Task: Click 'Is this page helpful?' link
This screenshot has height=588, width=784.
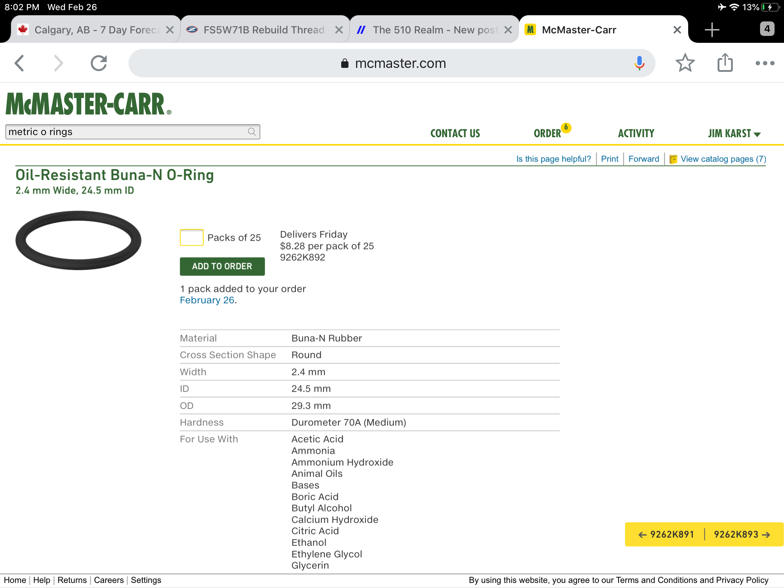Action: 554,159
